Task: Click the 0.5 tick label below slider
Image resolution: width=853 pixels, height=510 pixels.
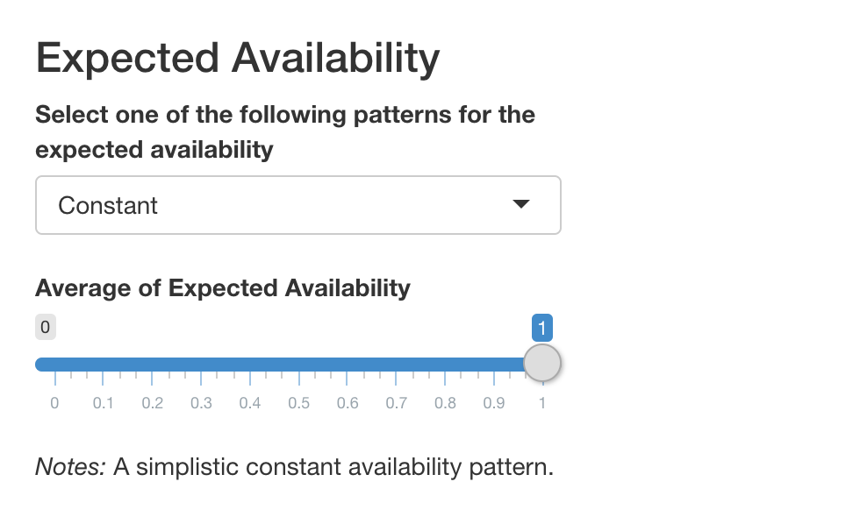Action: pos(298,404)
